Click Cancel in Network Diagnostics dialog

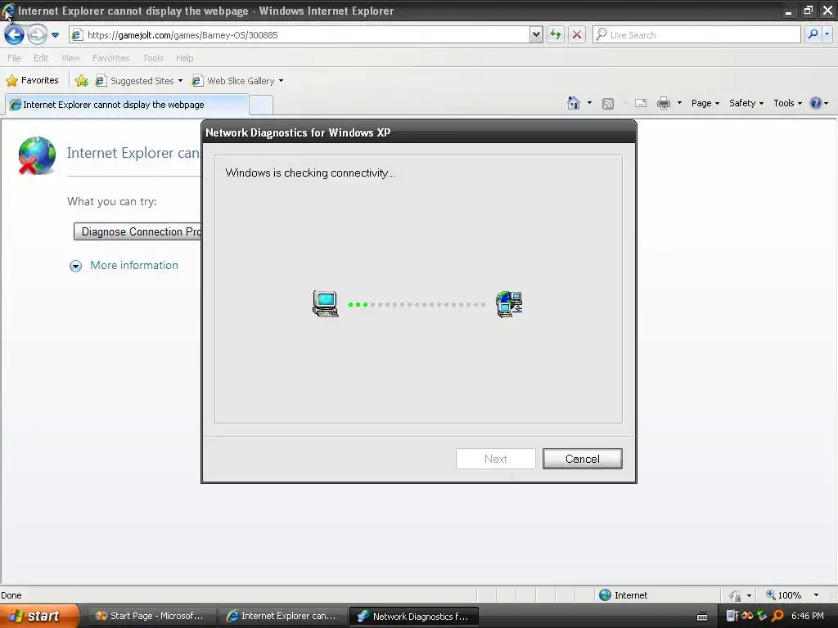tap(583, 459)
